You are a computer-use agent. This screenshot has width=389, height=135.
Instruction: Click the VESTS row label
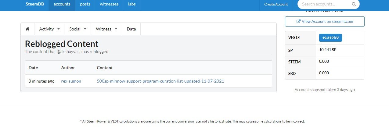point(294,37)
